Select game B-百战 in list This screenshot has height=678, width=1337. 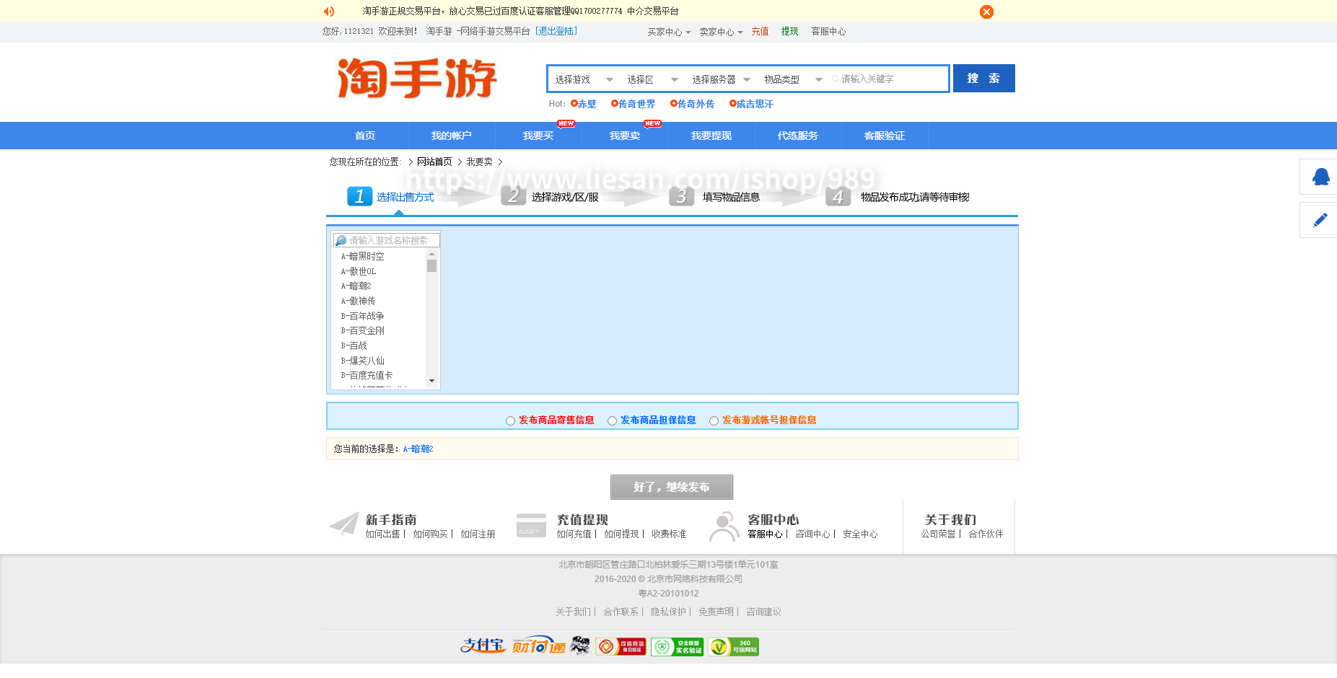click(354, 345)
